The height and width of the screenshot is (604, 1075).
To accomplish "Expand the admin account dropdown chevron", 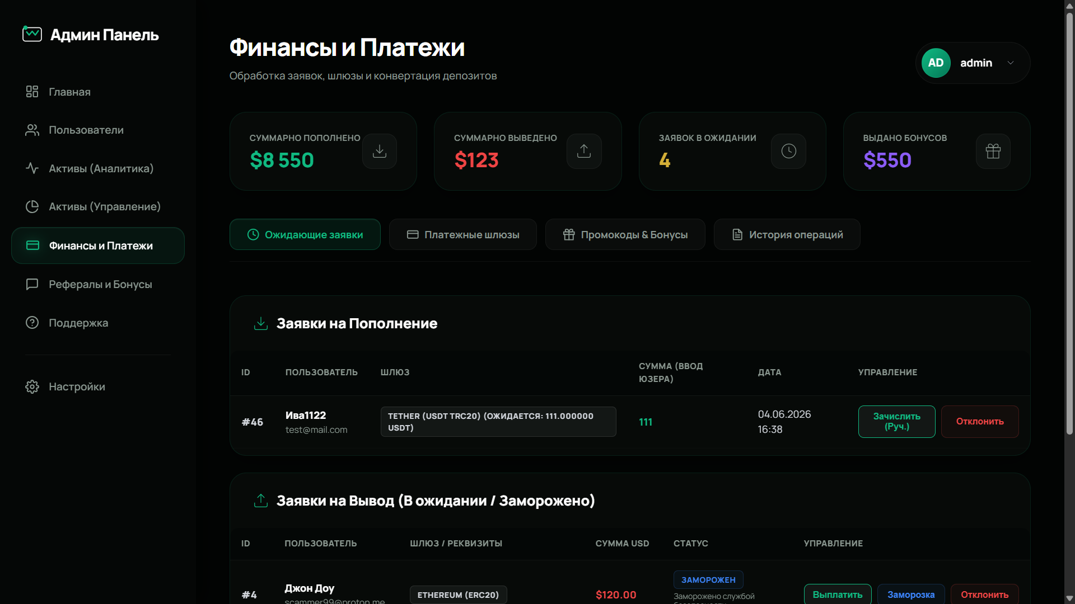I will click(1011, 63).
